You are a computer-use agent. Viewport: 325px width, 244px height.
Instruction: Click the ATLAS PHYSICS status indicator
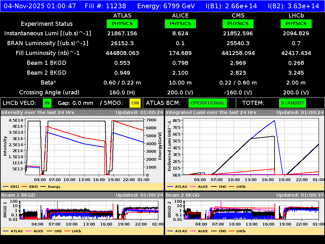point(123,24)
